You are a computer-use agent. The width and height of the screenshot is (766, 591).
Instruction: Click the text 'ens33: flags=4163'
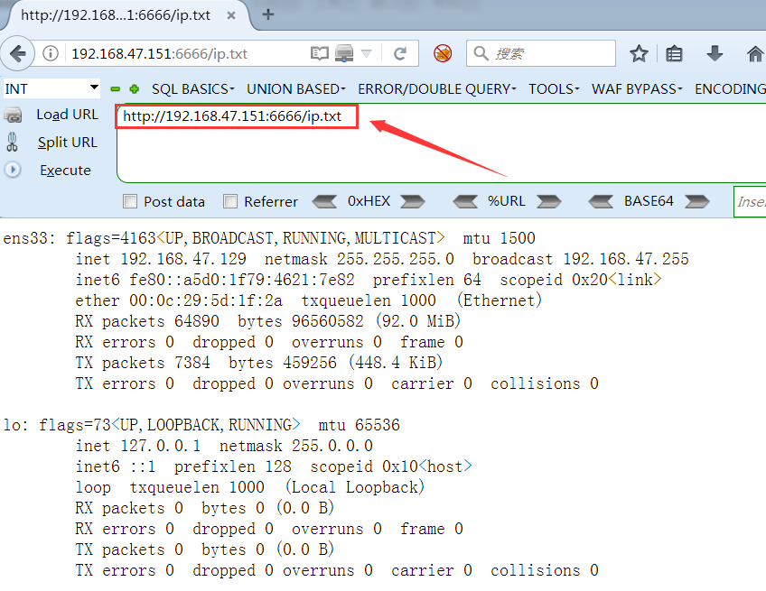point(79,238)
